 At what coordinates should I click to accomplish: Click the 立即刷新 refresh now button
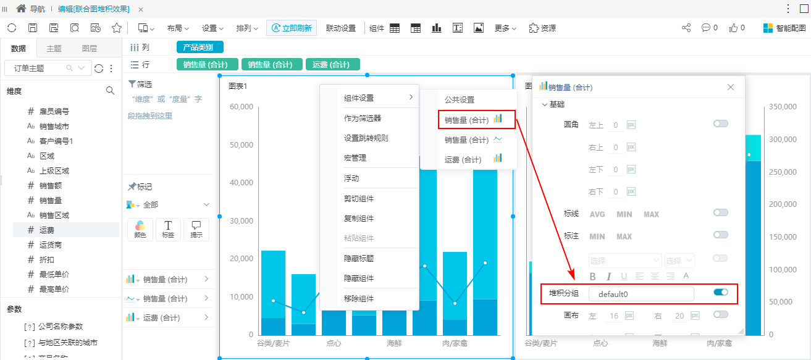click(x=292, y=28)
